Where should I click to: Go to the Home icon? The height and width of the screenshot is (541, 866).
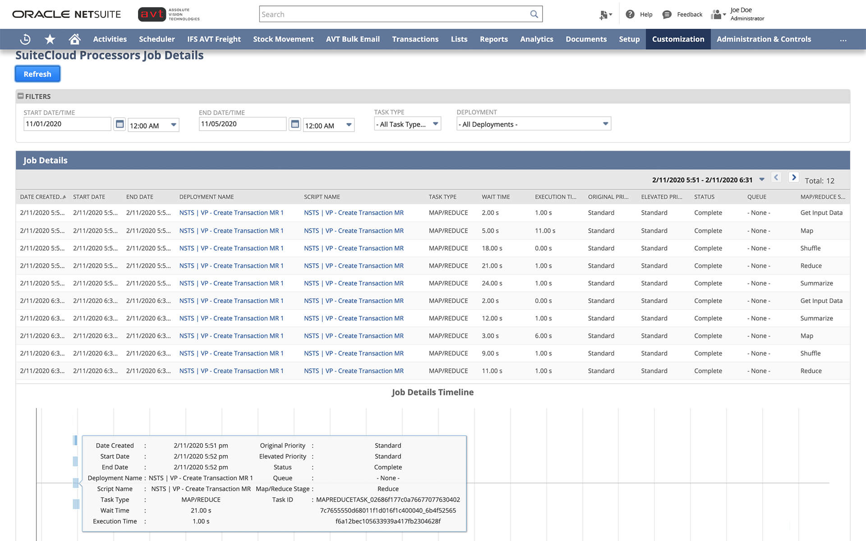click(x=74, y=39)
